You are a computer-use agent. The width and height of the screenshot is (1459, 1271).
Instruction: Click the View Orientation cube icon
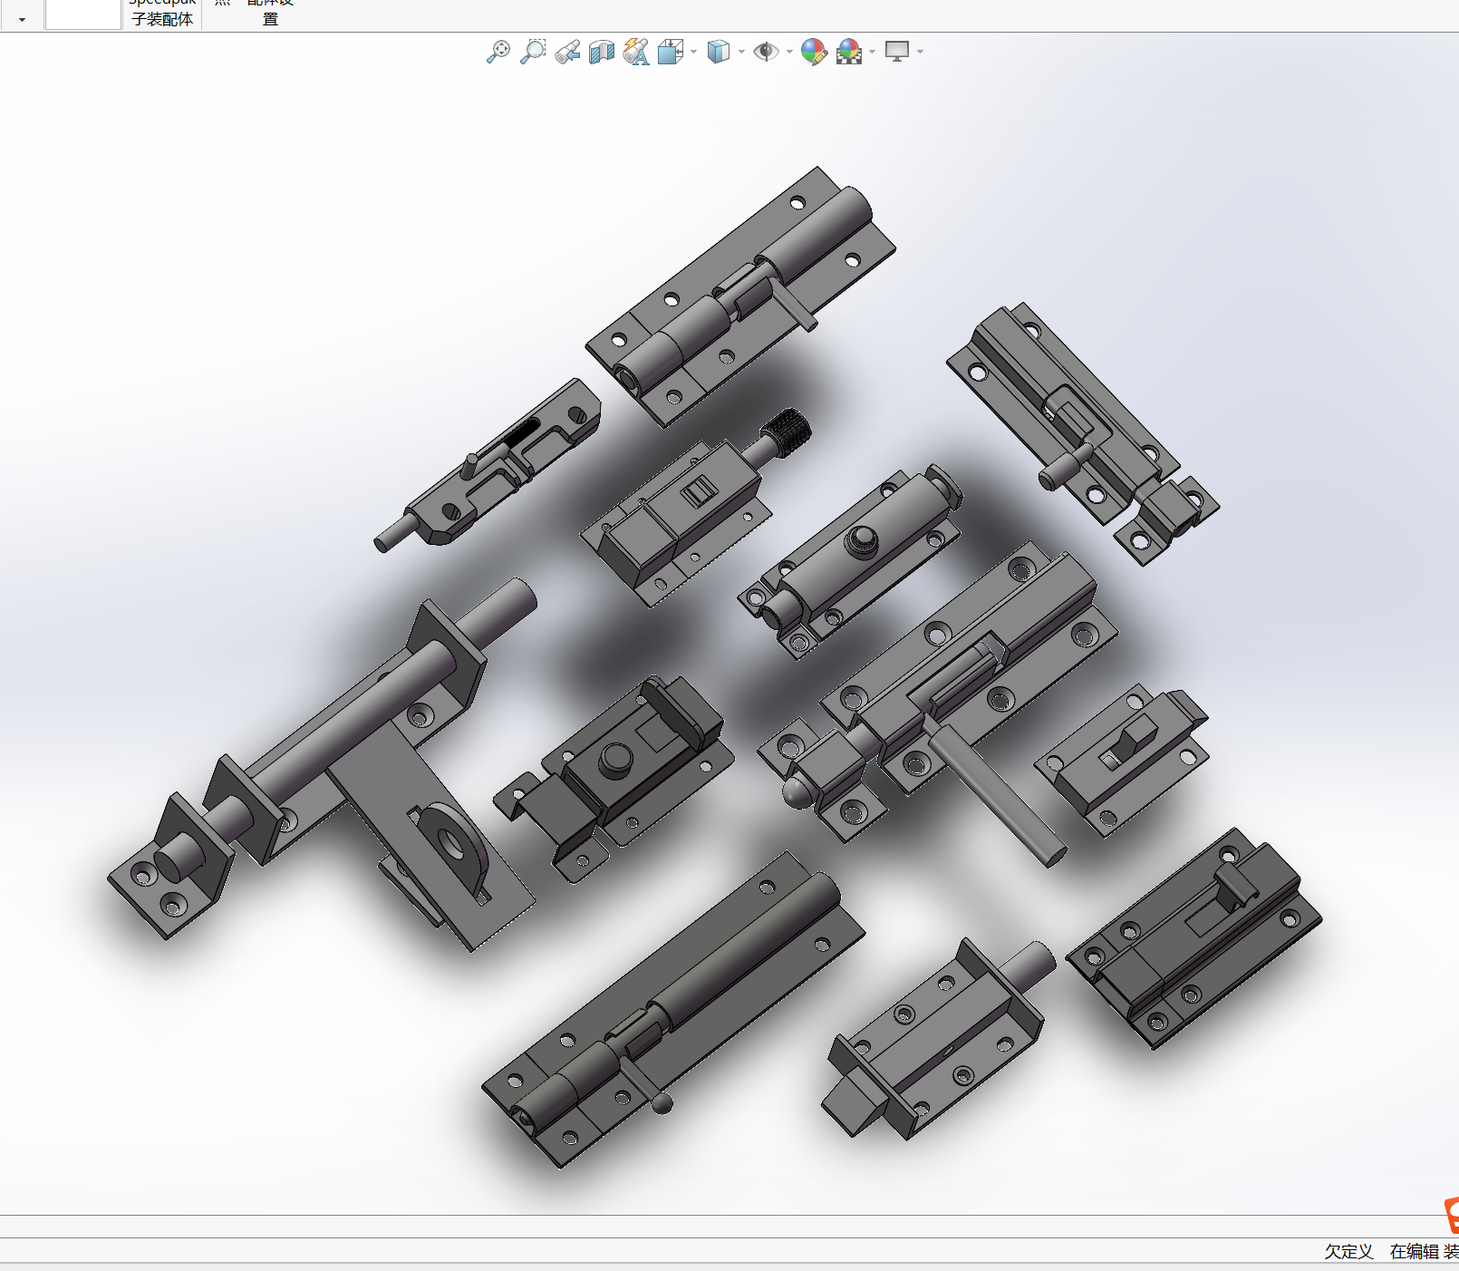[x=671, y=53]
